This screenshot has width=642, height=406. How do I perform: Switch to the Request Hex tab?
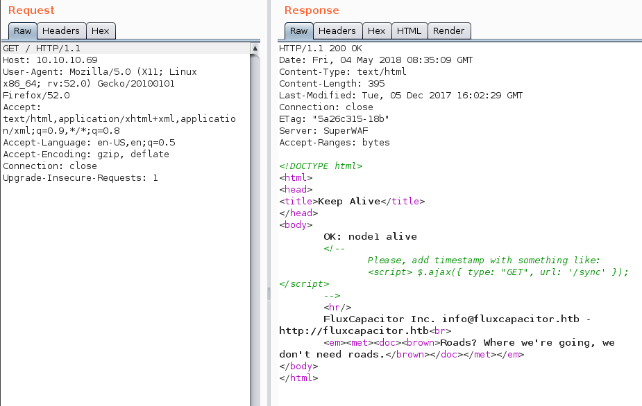click(101, 31)
